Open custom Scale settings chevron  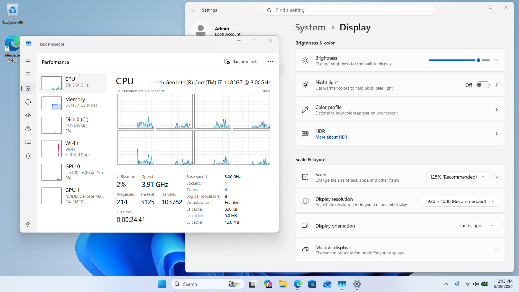click(x=496, y=177)
